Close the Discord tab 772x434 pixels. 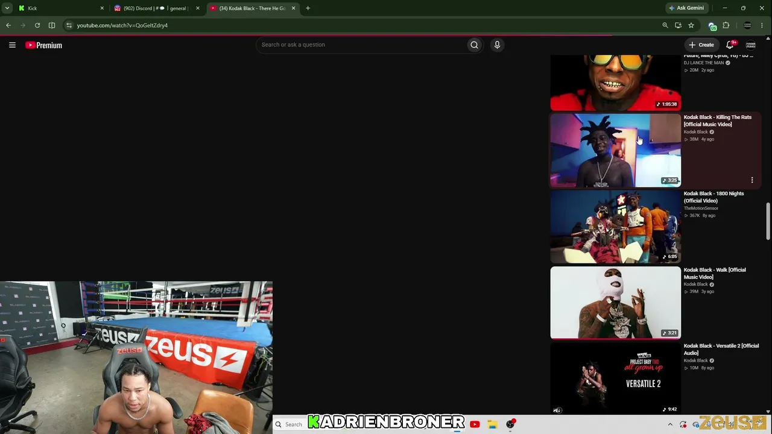[x=197, y=8]
